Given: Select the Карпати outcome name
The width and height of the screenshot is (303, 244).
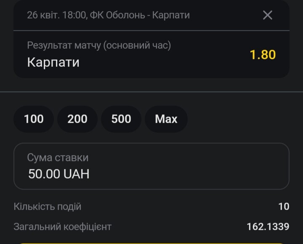Looking at the screenshot, I should pos(53,62).
